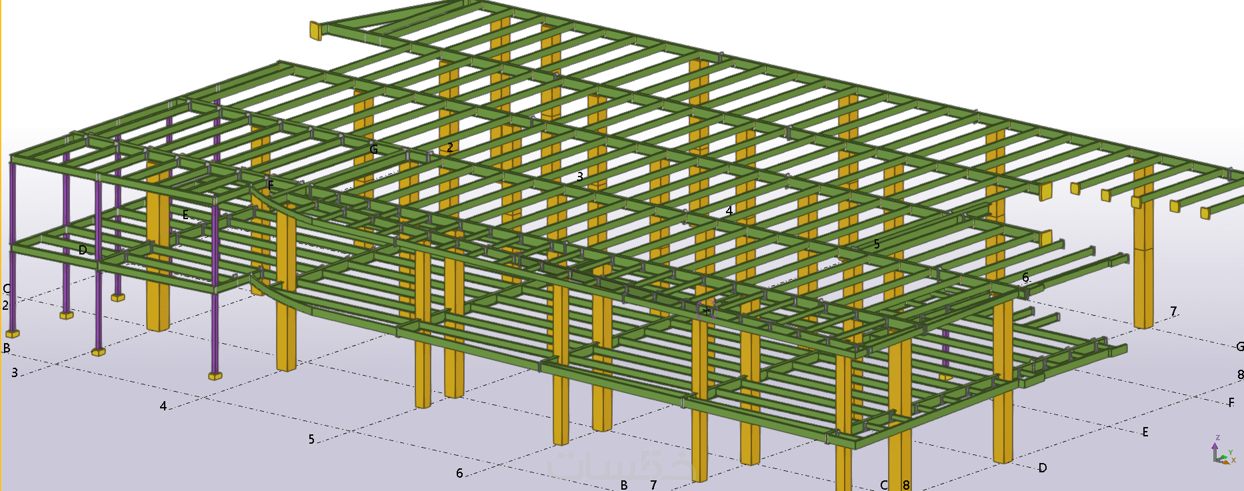Screen dimensions: 1244x491
Task: Select the yellow end plate on top-left roof beam
Action: click(x=315, y=31)
